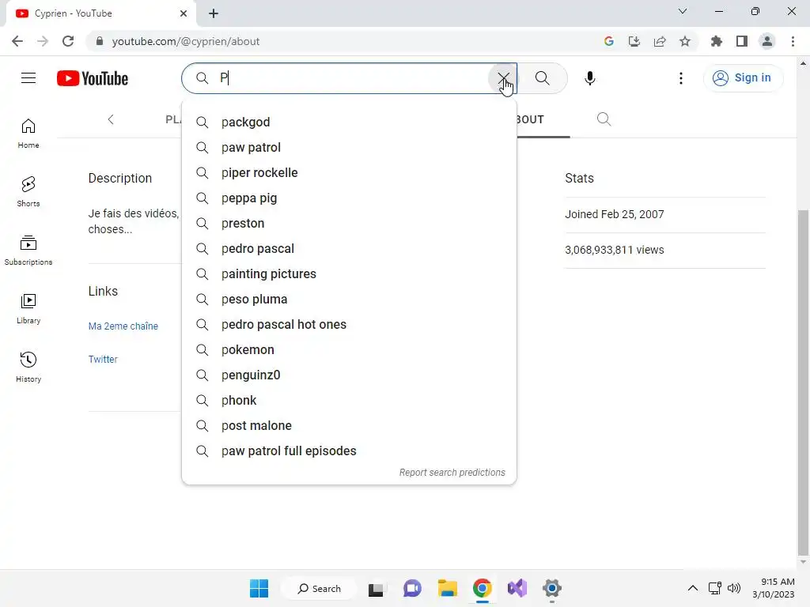Choose 'preston' search suggestion
Viewport: 810px width, 607px height.
[349, 224]
